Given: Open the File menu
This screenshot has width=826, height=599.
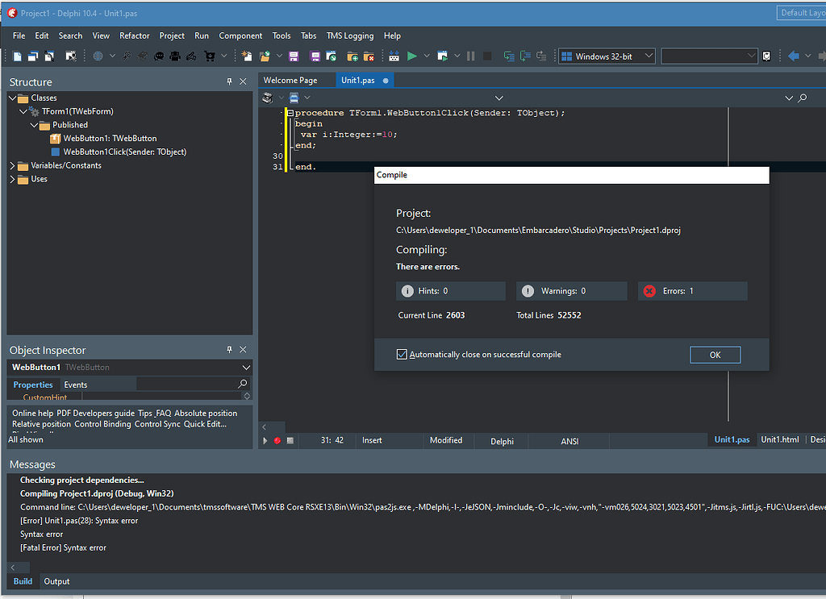Looking at the screenshot, I should (19, 35).
